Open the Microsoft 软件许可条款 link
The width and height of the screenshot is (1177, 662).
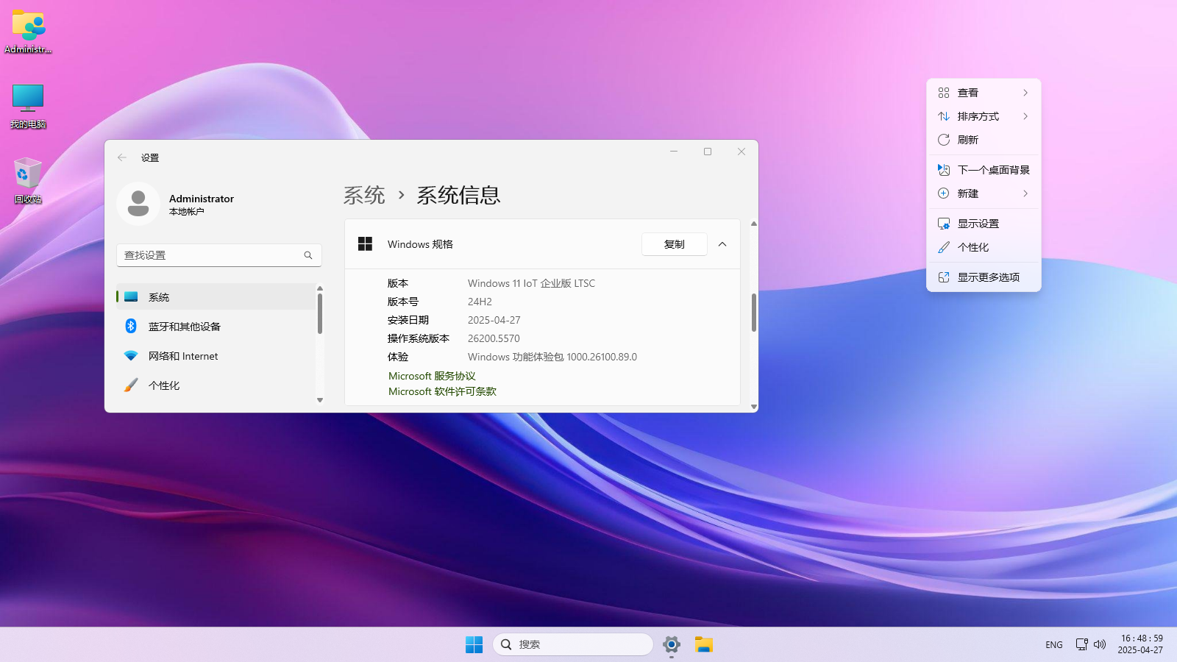tap(442, 391)
